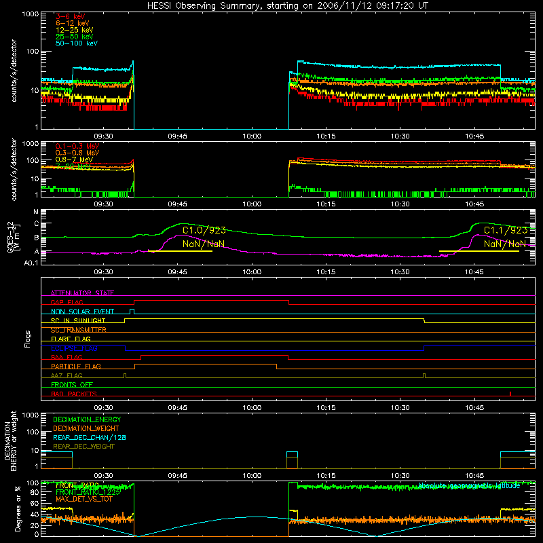The height and width of the screenshot is (543, 543).
Task: Click 09:30 tick label under MeV panel
Action: [104, 204]
